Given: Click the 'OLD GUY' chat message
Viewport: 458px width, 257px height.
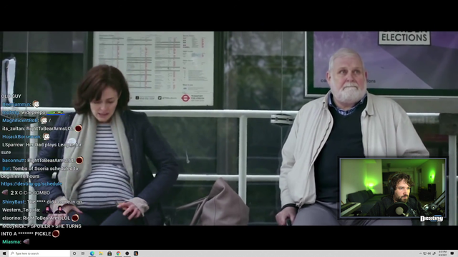Looking at the screenshot, I should [11, 96].
